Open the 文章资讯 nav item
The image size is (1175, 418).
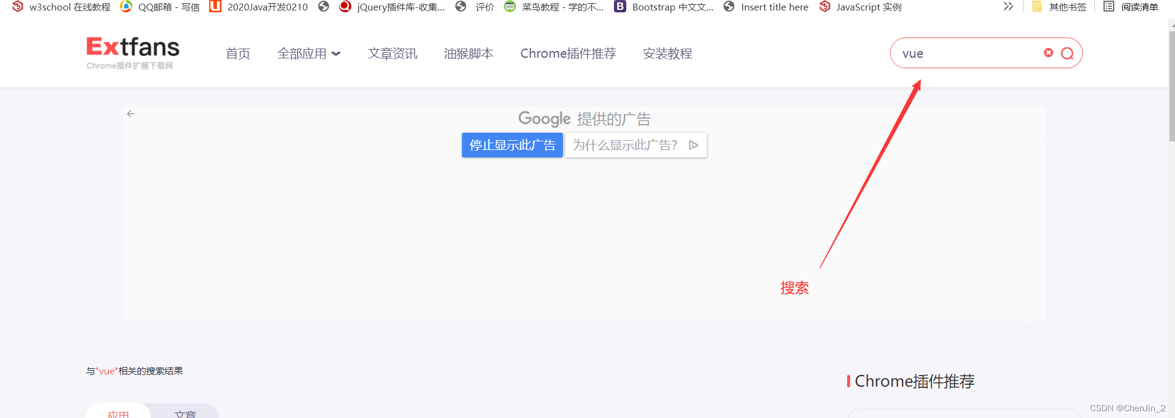[x=392, y=53]
